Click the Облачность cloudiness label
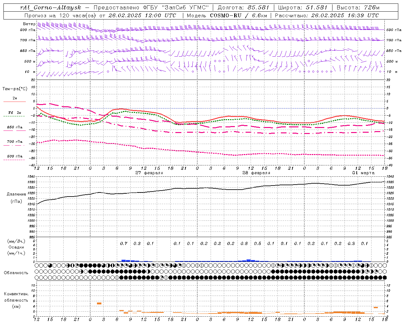Viewport: 403px width, 322px height. [16, 273]
